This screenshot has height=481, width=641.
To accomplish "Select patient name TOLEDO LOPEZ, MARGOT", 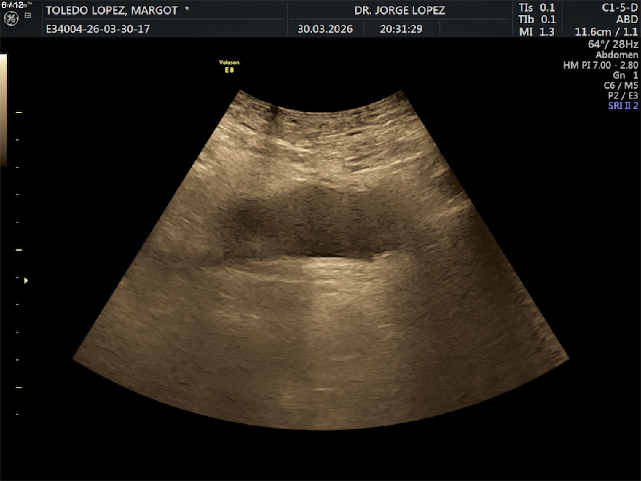I will (x=111, y=10).
